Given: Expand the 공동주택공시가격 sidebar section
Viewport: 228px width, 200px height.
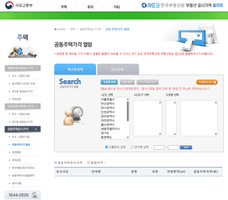Looking at the screenshot, I should 23,129.
